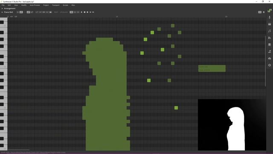
Task: Open the Settings gear icon
Action: click(x=270, y=65)
